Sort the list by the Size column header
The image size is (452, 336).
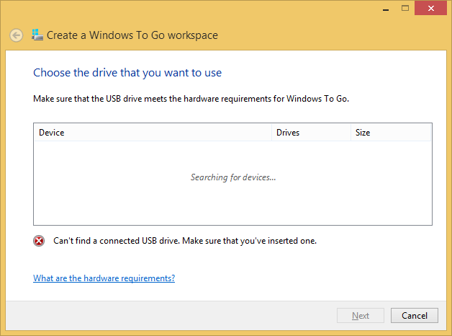pyautogui.click(x=391, y=133)
